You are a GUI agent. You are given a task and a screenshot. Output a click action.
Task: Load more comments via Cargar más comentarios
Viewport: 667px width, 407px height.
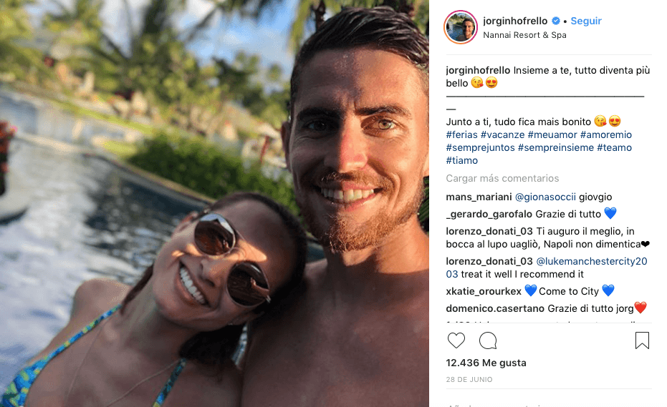pyautogui.click(x=502, y=178)
